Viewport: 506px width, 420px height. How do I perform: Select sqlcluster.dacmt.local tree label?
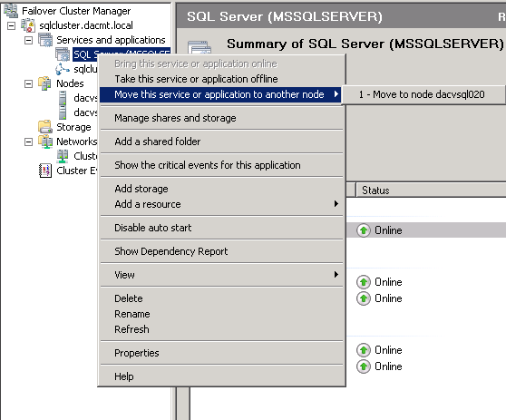(86, 25)
